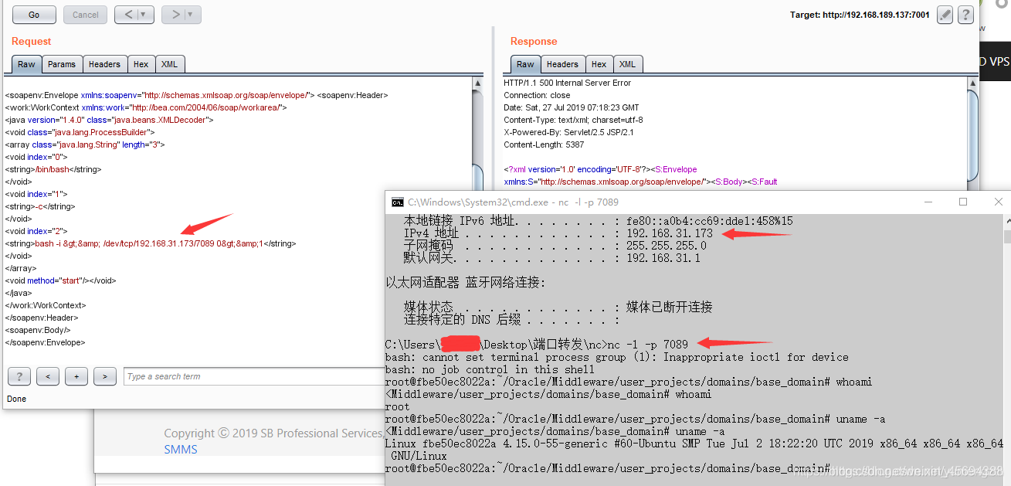Focus the 'Type a search term' field
Screen dimensions: 1011x486
[x=255, y=376]
